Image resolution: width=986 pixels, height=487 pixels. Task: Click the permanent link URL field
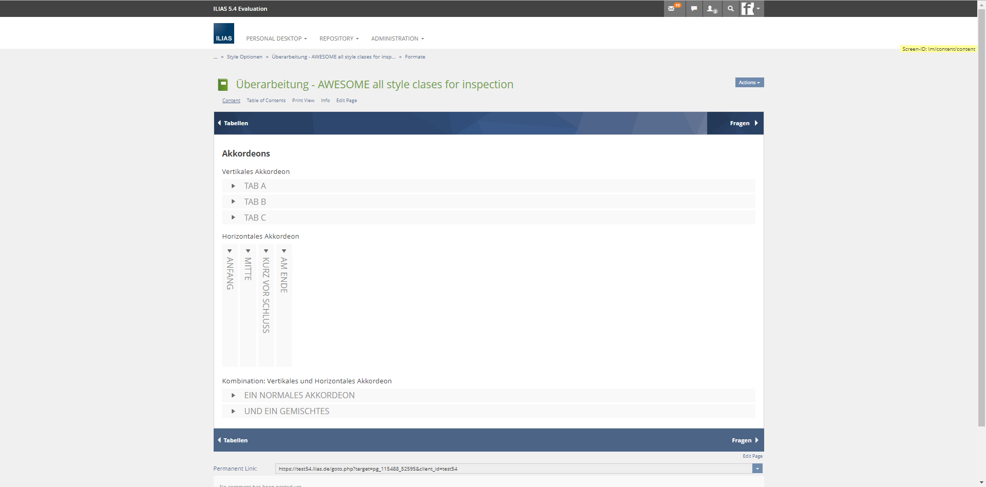pos(514,469)
